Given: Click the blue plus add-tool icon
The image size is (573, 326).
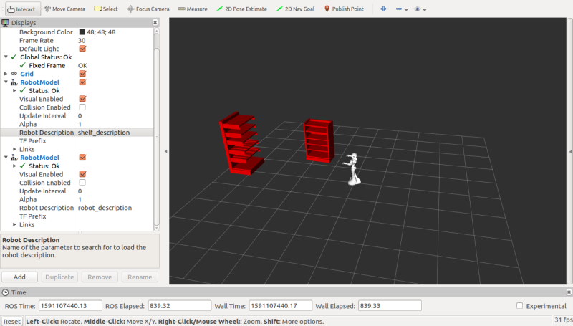Looking at the screenshot, I should coord(383,9).
